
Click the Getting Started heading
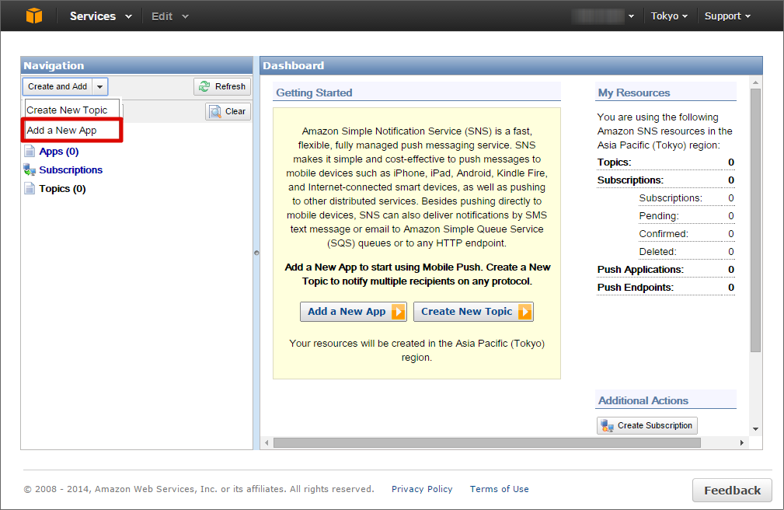click(314, 93)
